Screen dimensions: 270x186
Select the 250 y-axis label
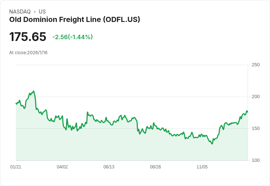pos(256,65)
